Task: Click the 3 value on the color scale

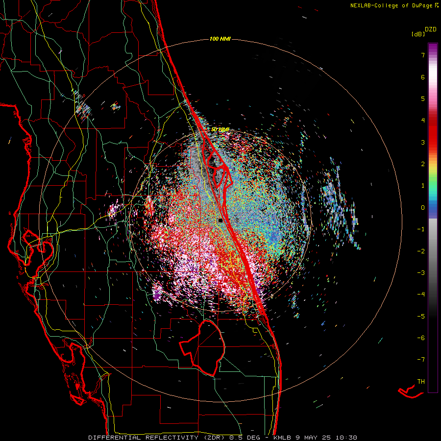Action: pyautogui.click(x=423, y=142)
